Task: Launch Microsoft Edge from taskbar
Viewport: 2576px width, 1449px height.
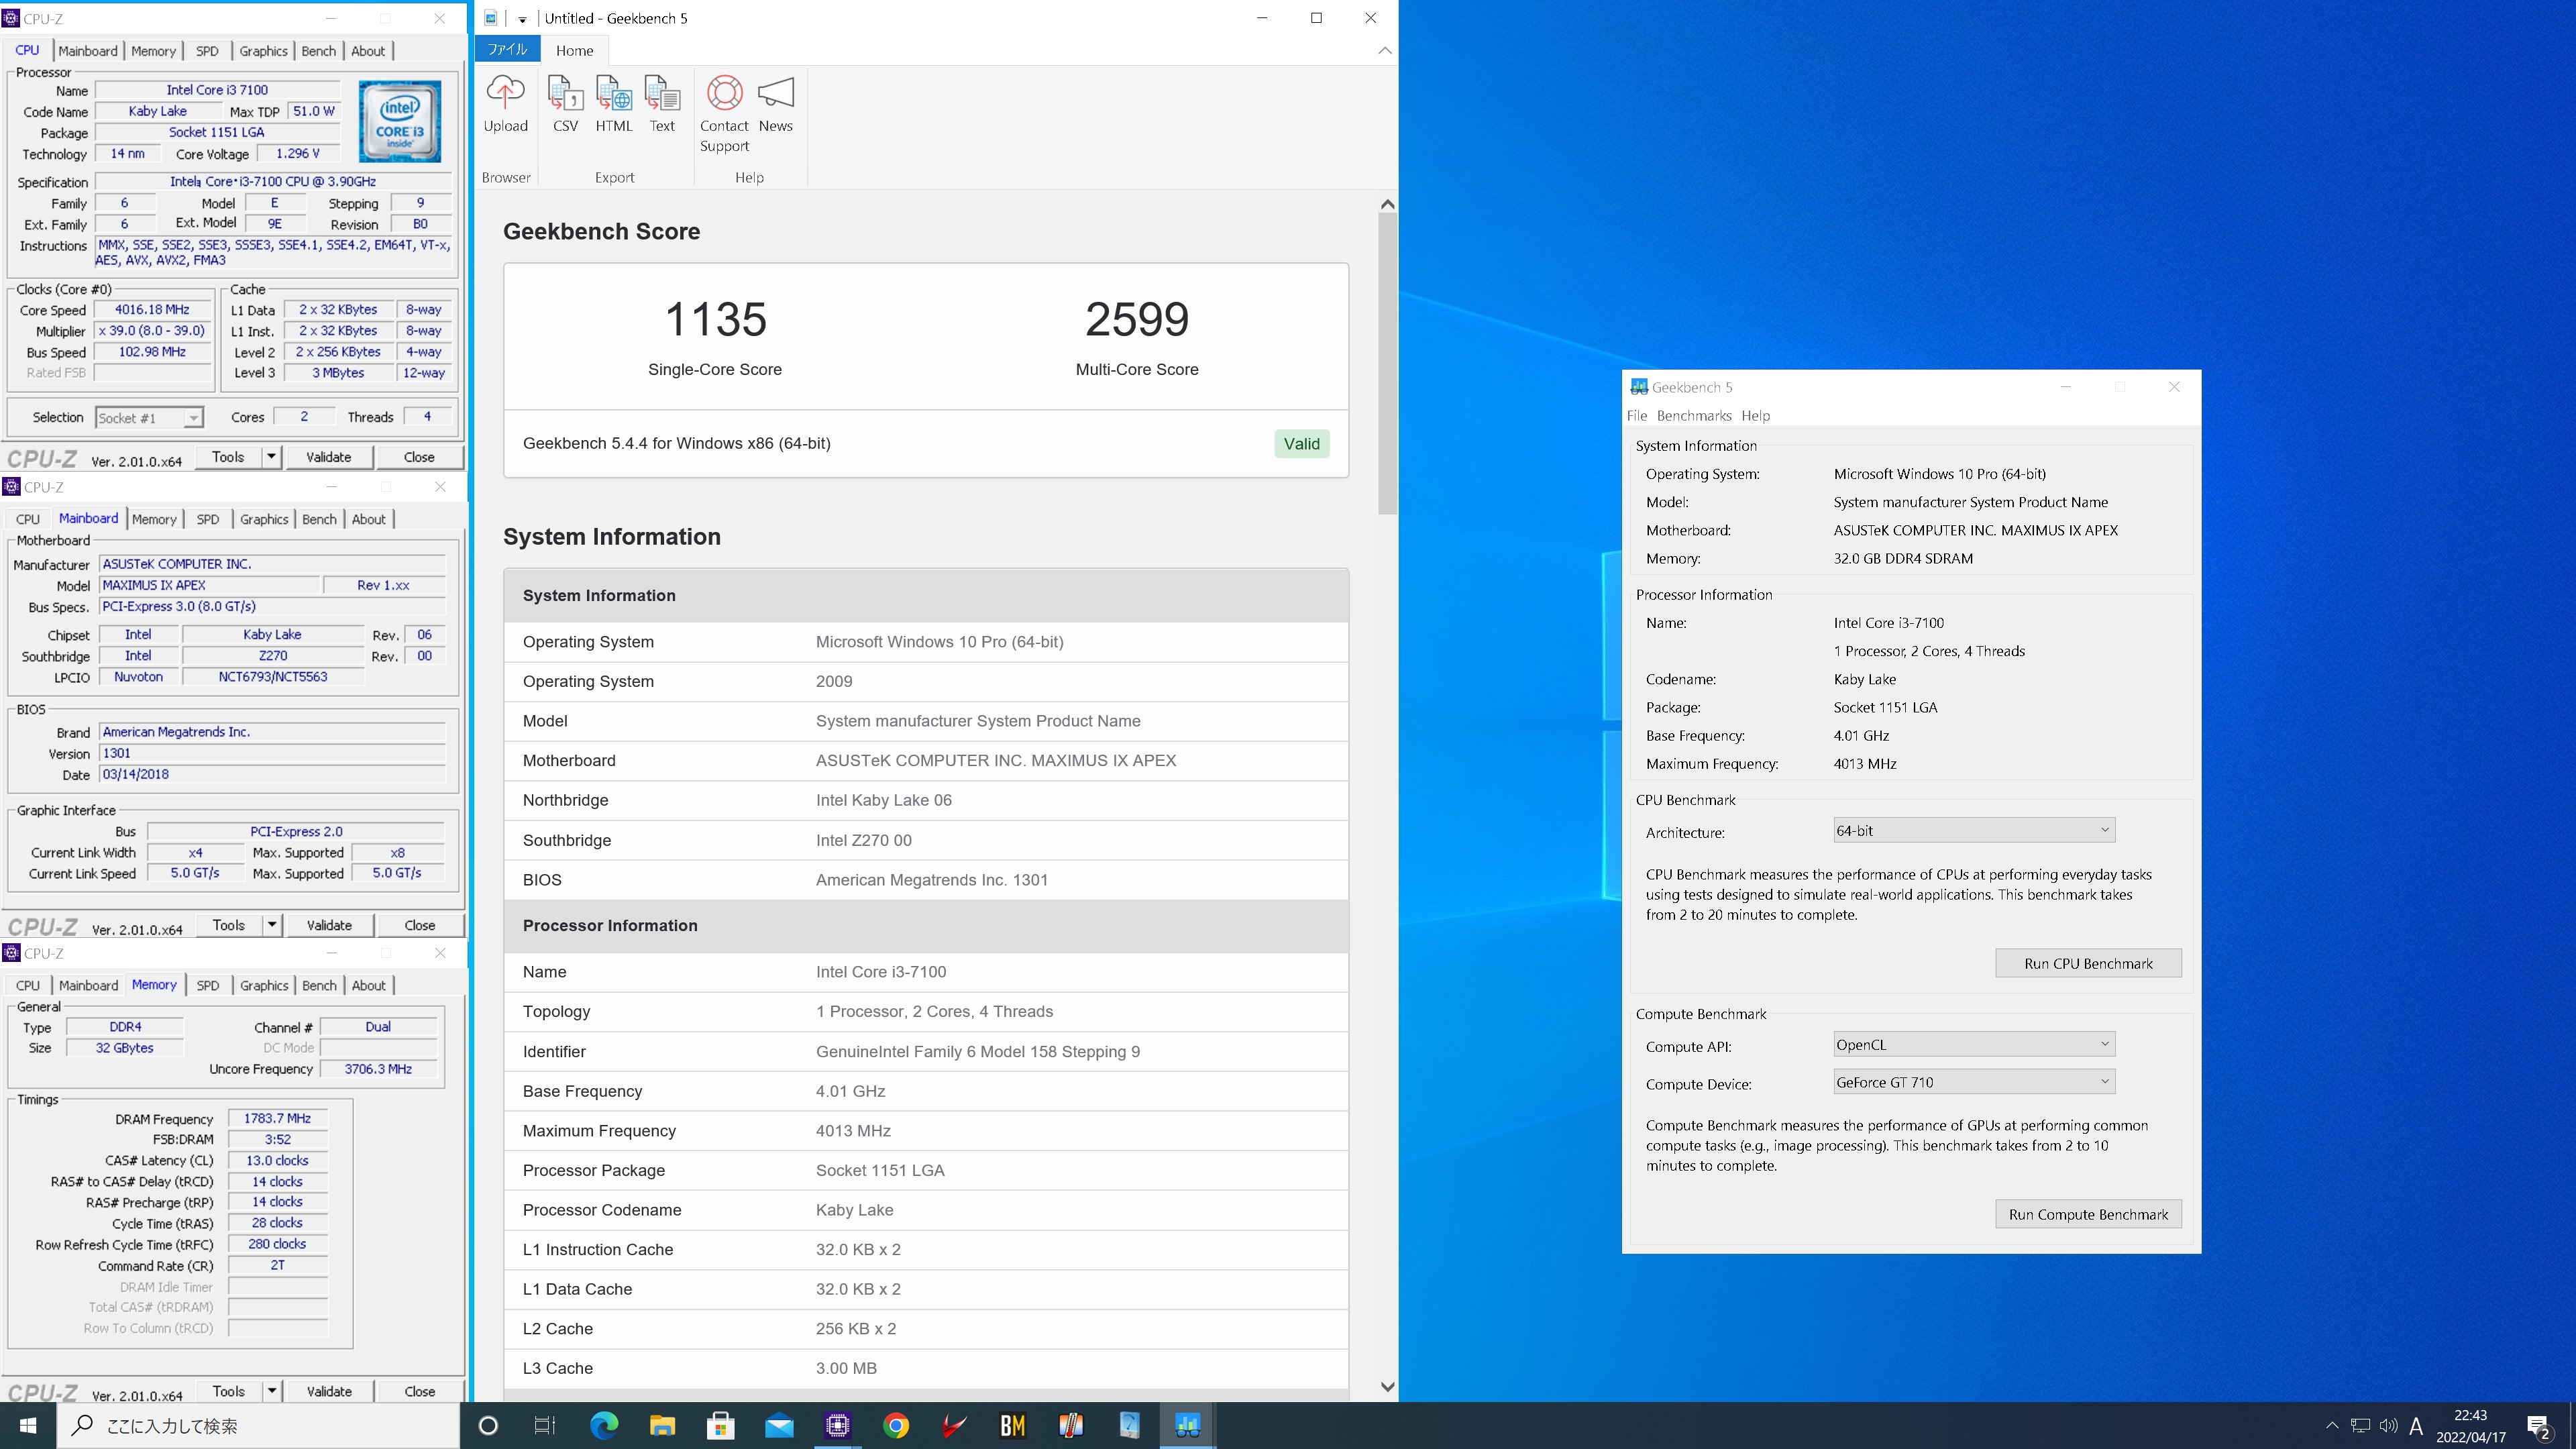Action: click(604, 1426)
